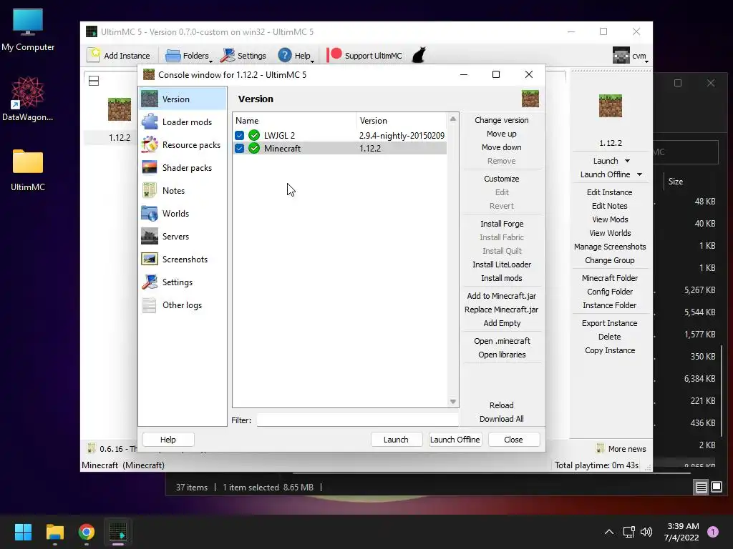Click Add Empty button
This screenshot has width=733, height=549.
tap(502, 323)
